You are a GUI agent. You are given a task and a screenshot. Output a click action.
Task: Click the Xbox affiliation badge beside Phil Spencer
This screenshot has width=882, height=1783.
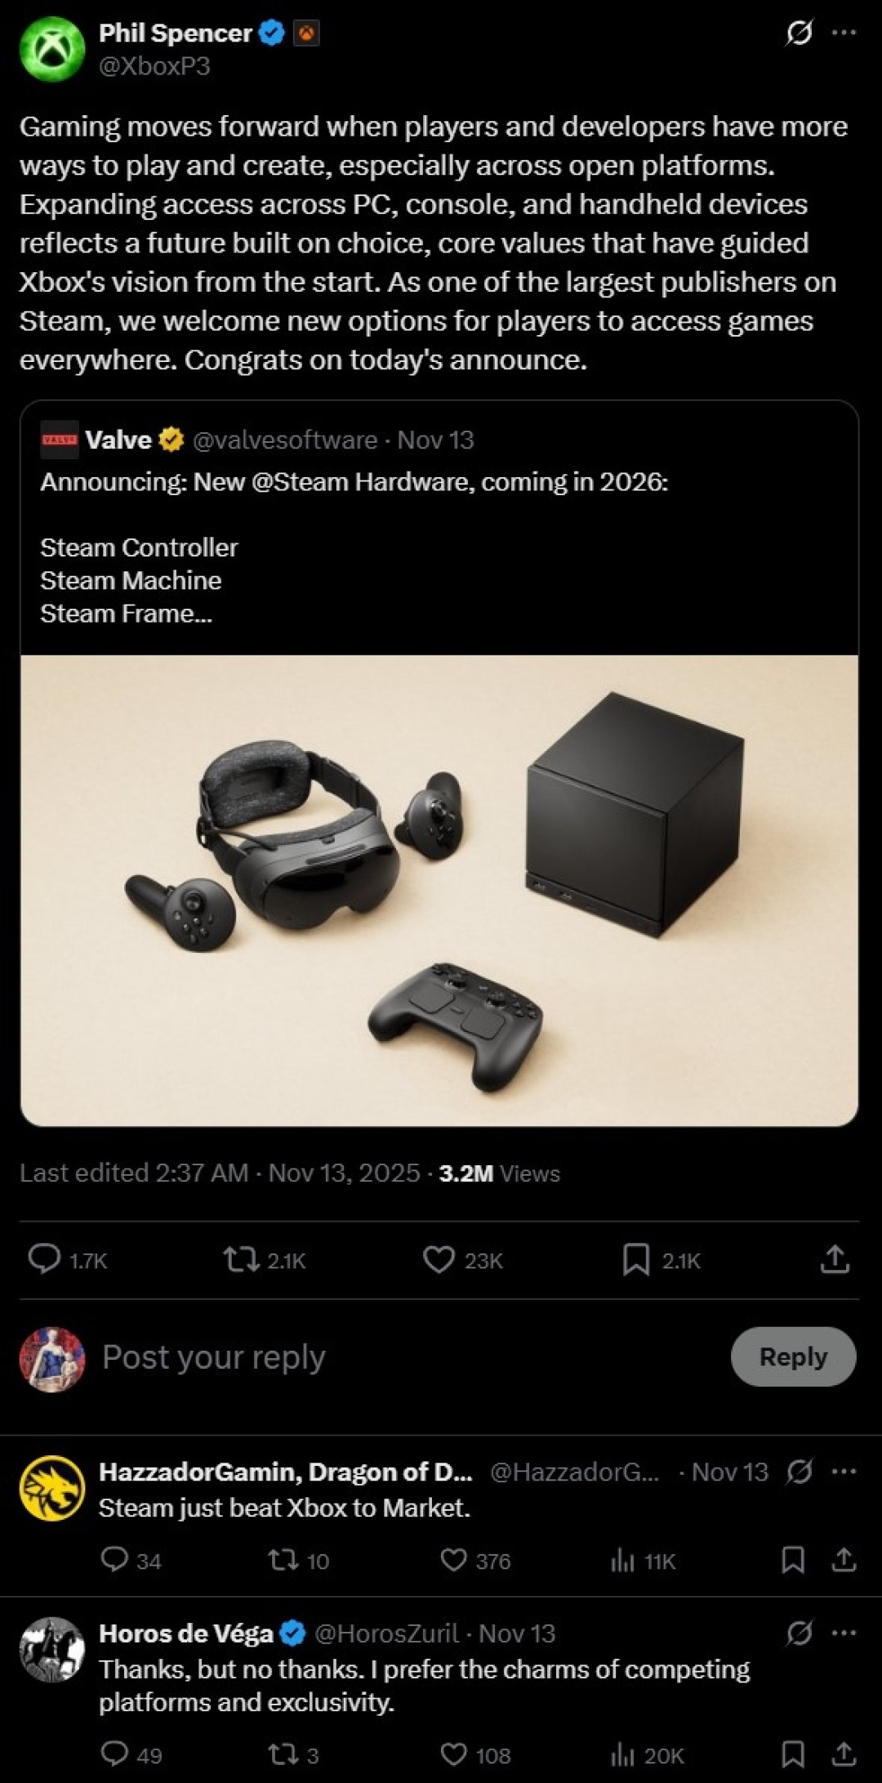click(306, 34)
